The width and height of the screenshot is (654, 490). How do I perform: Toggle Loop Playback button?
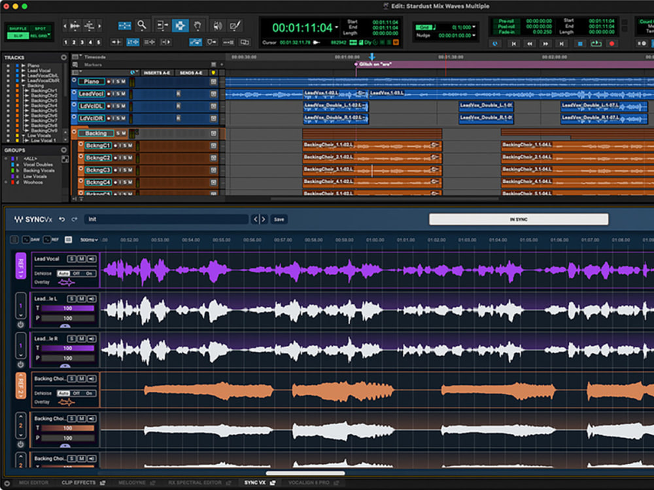596,43
